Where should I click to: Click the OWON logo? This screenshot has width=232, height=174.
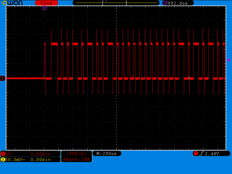[x=12, y=3]
